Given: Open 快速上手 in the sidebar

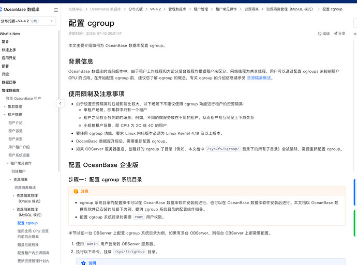Looking at the screenshot, I should click(x=9, y=50).
